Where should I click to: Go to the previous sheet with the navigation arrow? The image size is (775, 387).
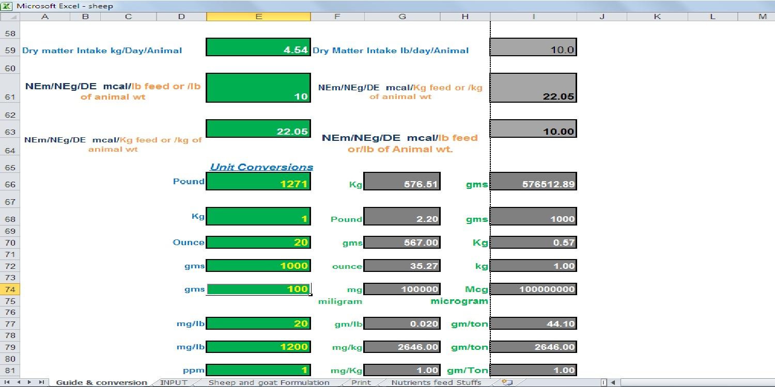click(x=19, y=382)
